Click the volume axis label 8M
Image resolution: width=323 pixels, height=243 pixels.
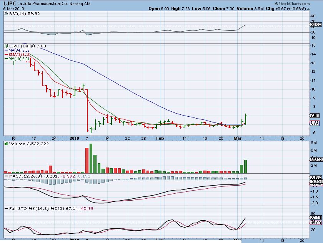[x=313, y=143]
